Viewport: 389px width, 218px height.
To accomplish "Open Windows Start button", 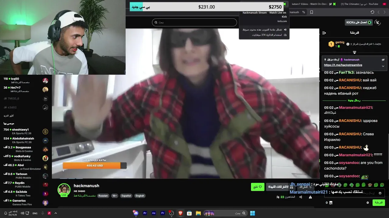I will 252,213.
